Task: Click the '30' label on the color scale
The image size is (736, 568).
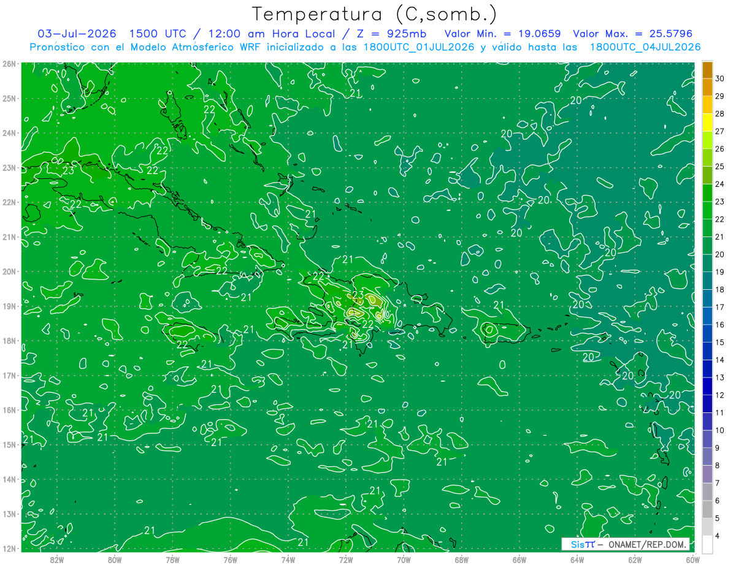Action: (x=719, y=79)
